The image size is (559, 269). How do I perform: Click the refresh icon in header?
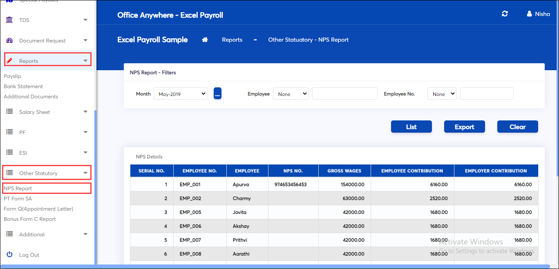coord(505,14)
